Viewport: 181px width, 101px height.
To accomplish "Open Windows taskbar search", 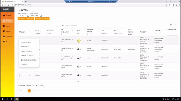I will (x=7, y=99).
